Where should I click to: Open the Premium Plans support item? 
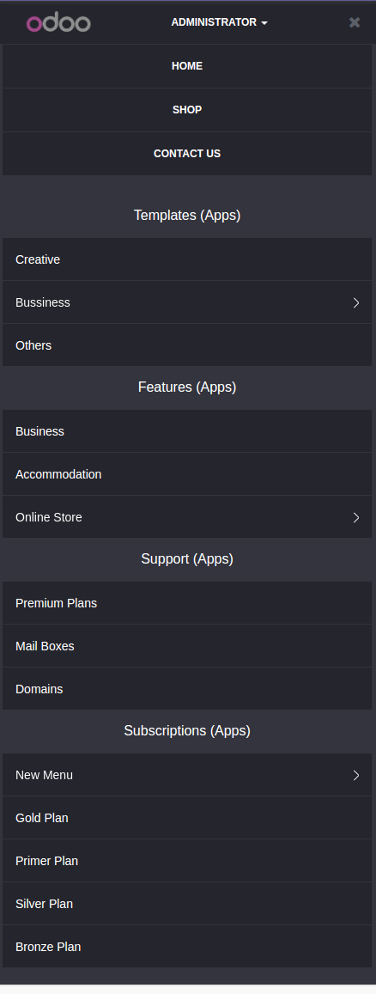(187, 603)
